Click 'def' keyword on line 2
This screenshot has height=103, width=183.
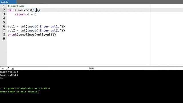[10, 10]
